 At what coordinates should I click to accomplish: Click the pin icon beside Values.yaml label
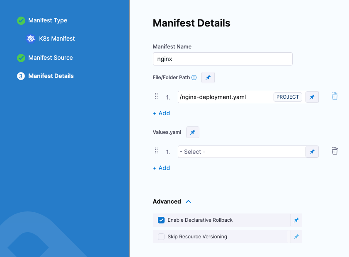[193, 132]
